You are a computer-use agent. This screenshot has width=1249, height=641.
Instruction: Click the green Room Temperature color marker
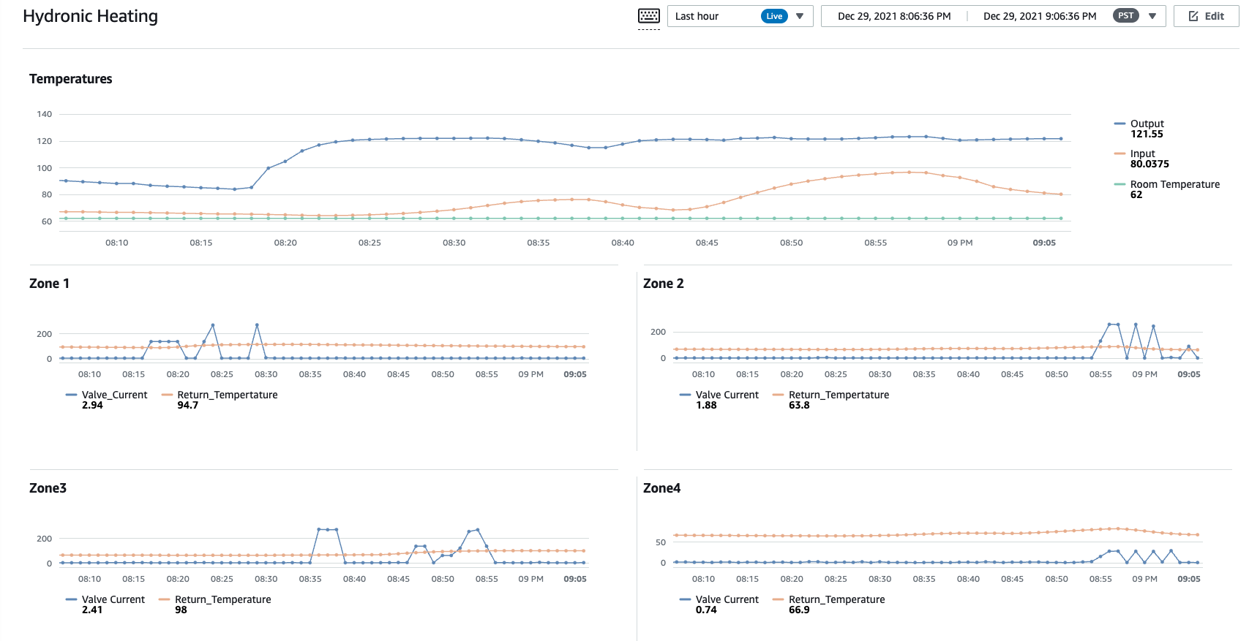click(1119, 184)
